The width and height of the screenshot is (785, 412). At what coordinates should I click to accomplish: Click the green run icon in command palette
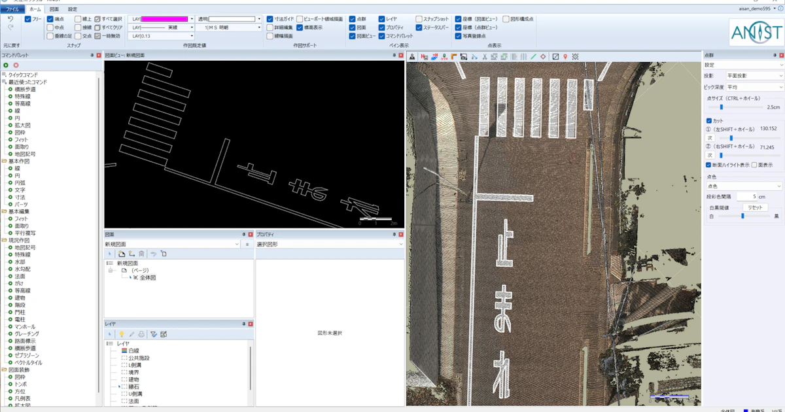(6, 65)
